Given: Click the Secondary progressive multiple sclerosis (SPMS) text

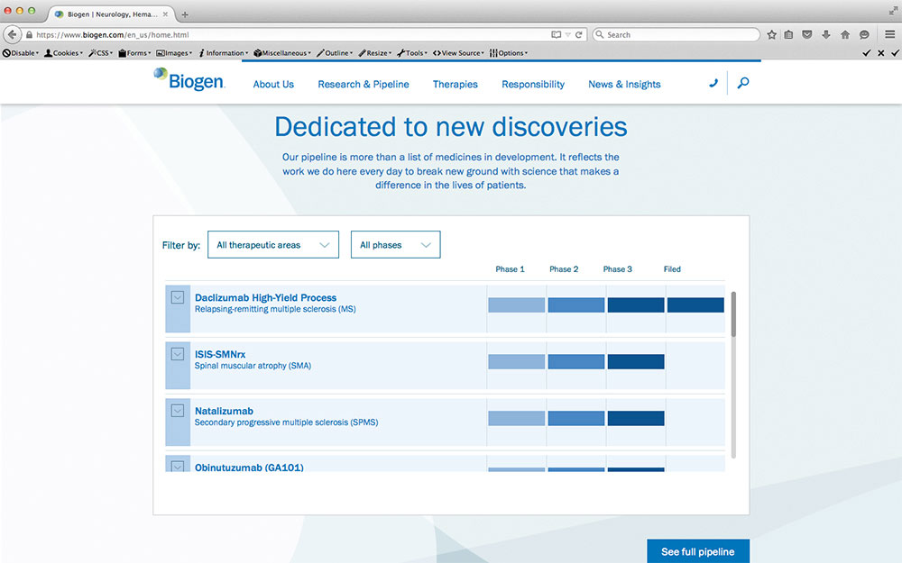Looking at the screenshot, I should pos(286,422).
